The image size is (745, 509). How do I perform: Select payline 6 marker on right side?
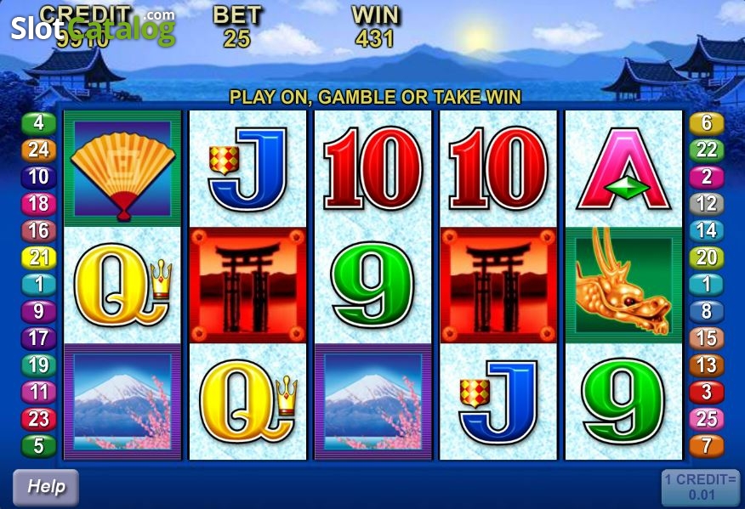(x=707, y=123)
